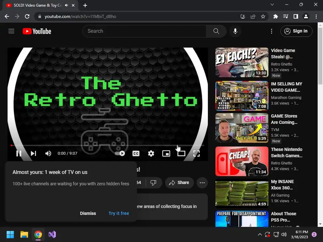
Task: Select the SOLD! Video Game tab
Action: 40,5
